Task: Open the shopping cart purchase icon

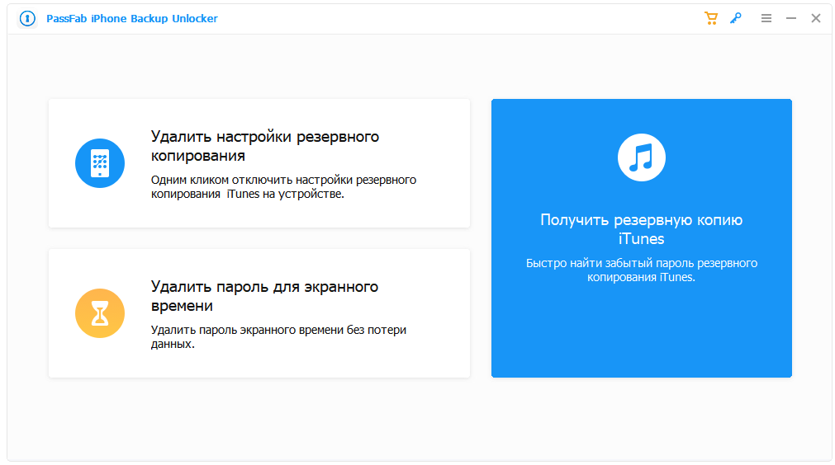Action: pos(711,19)
